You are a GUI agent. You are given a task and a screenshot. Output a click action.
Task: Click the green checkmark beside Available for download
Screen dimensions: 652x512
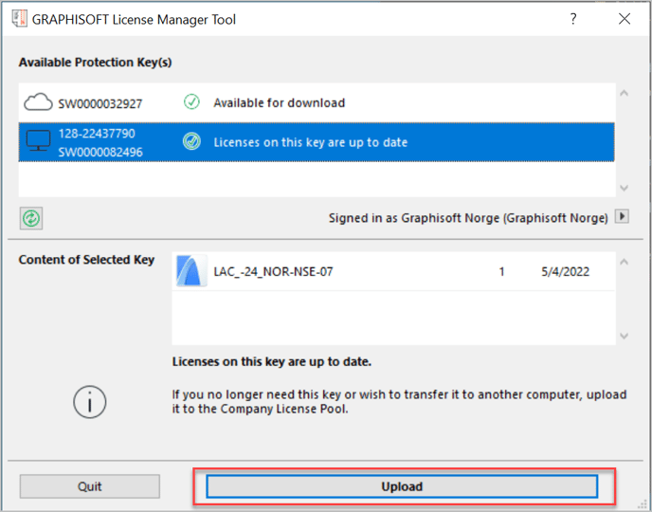point(191,101)
